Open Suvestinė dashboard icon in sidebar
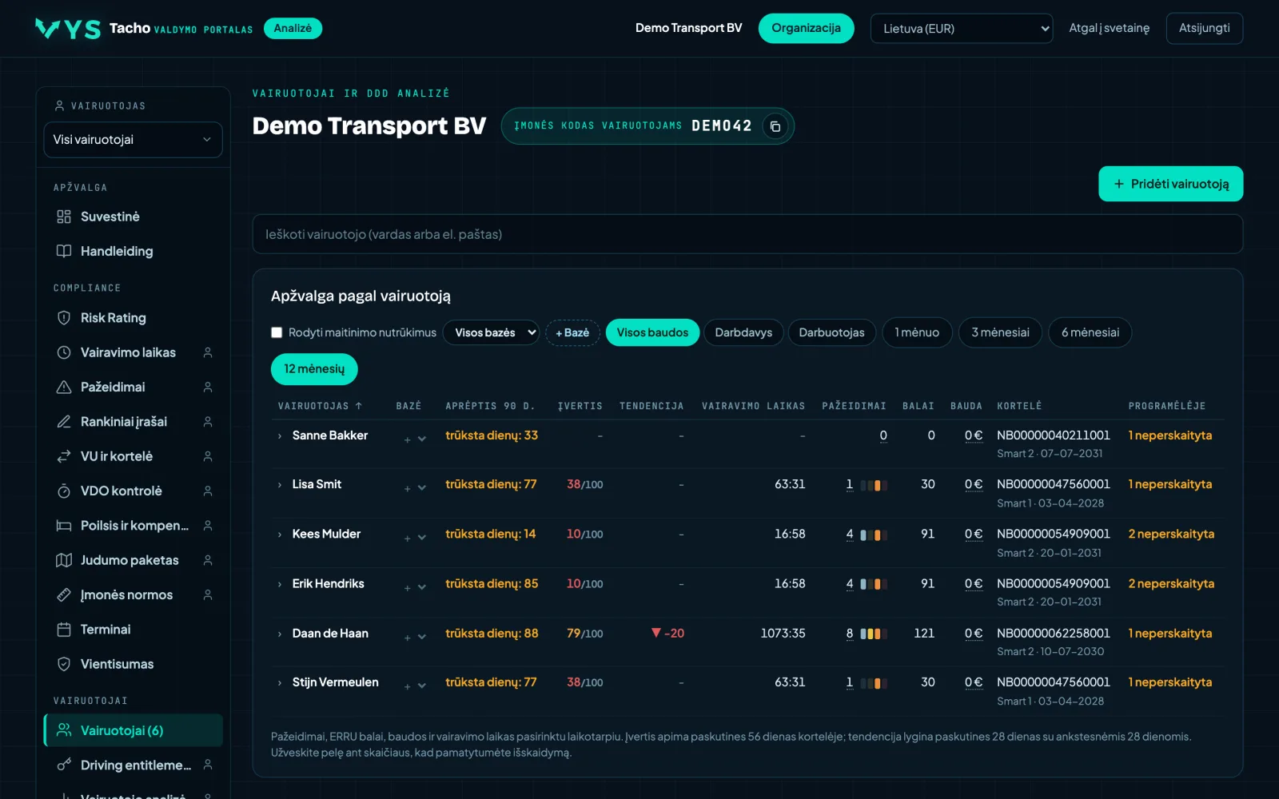The height and width of the screenshot is (799, 1279). (64, 217)
